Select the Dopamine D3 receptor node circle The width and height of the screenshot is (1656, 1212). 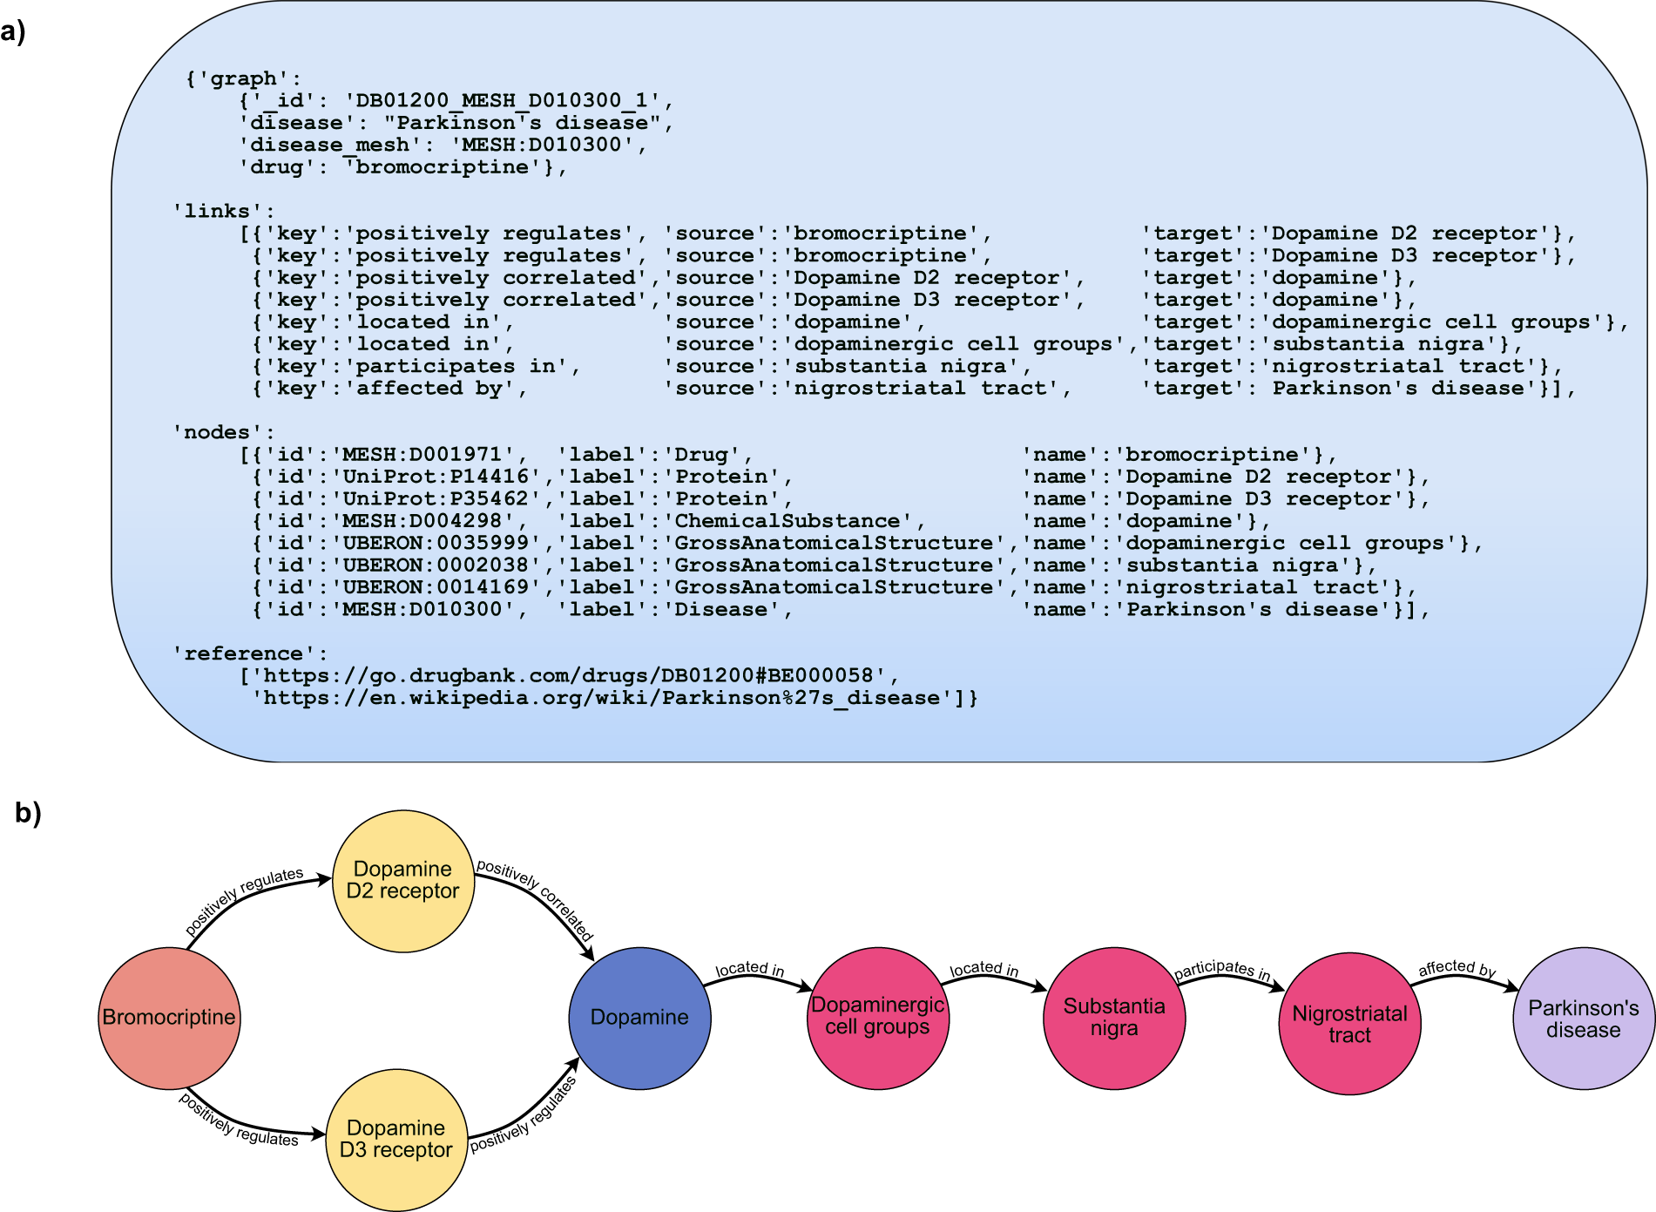point(396,1140)
